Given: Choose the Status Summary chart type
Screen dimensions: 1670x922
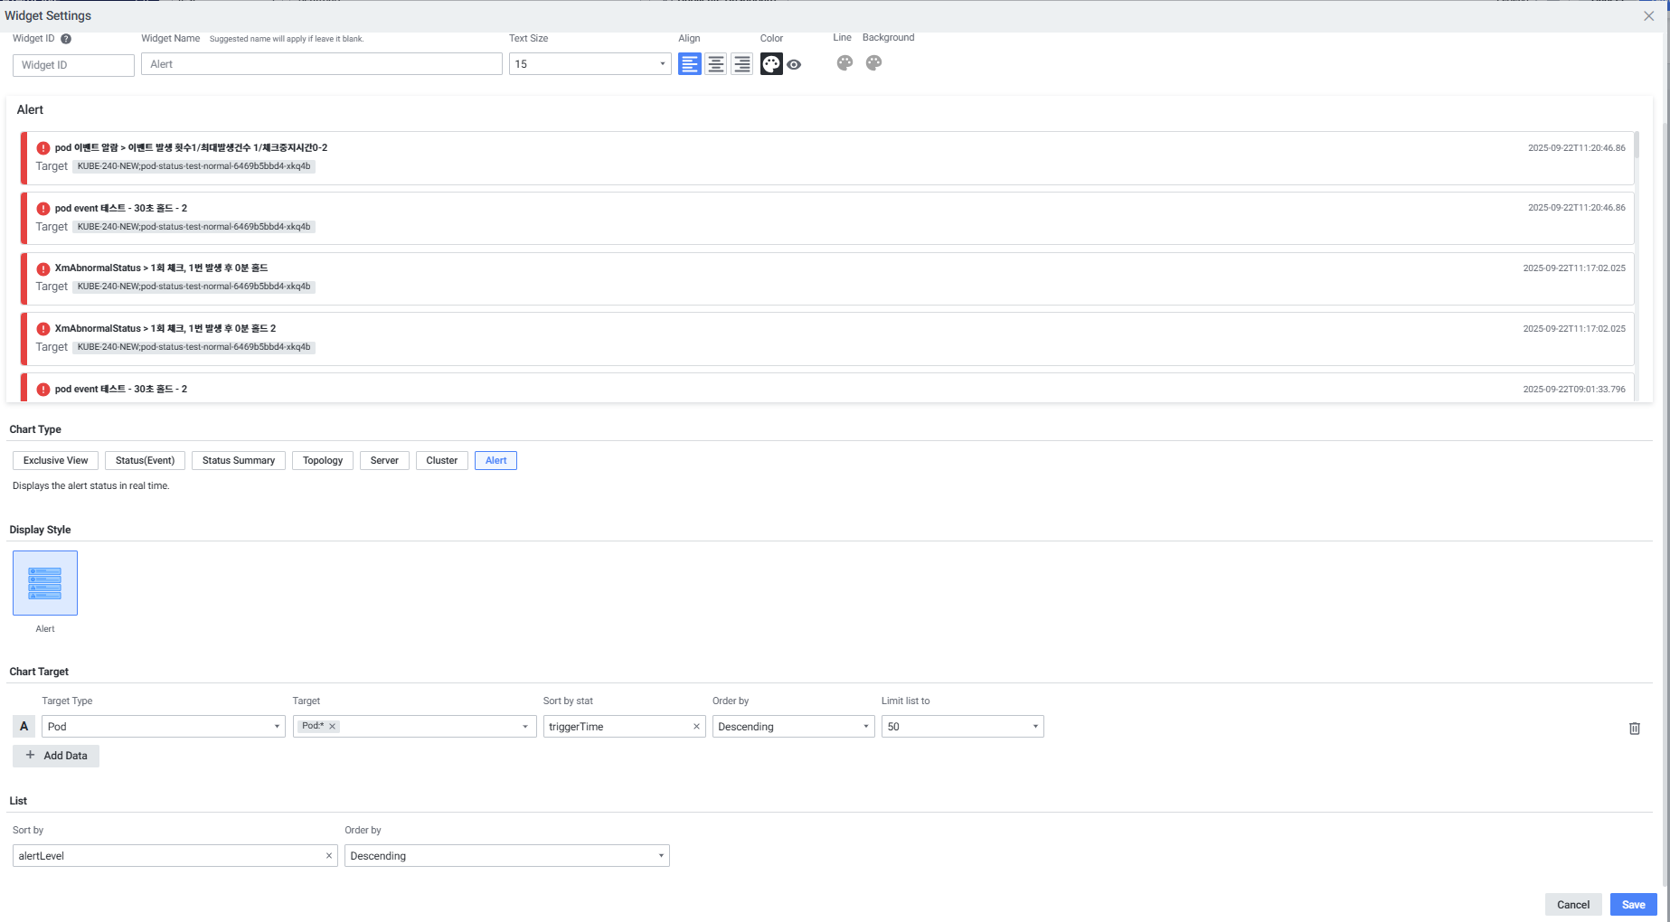Looking at the screenshot, I should coord(239,460).
